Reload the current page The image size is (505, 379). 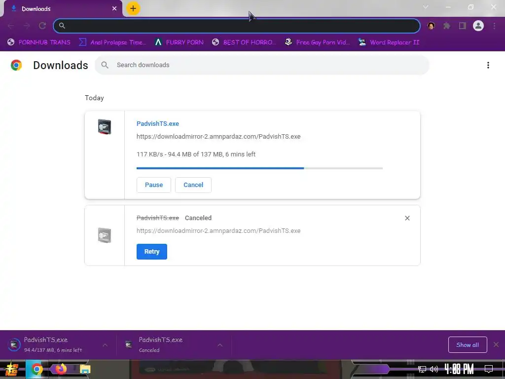(42, 26)
